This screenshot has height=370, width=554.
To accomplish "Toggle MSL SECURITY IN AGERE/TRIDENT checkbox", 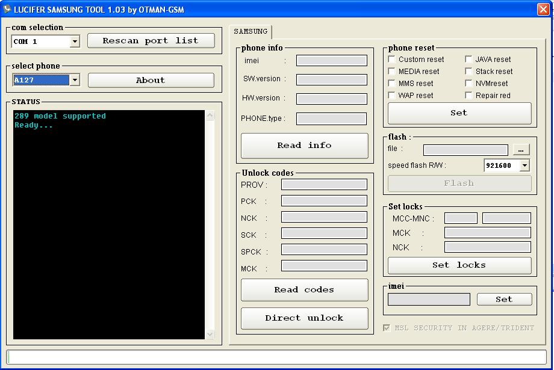I will (x=387, y=328).
